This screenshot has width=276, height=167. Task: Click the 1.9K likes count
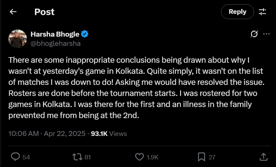pos(153,157)
